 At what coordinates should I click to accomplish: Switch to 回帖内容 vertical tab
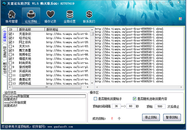tap(5, 52)
